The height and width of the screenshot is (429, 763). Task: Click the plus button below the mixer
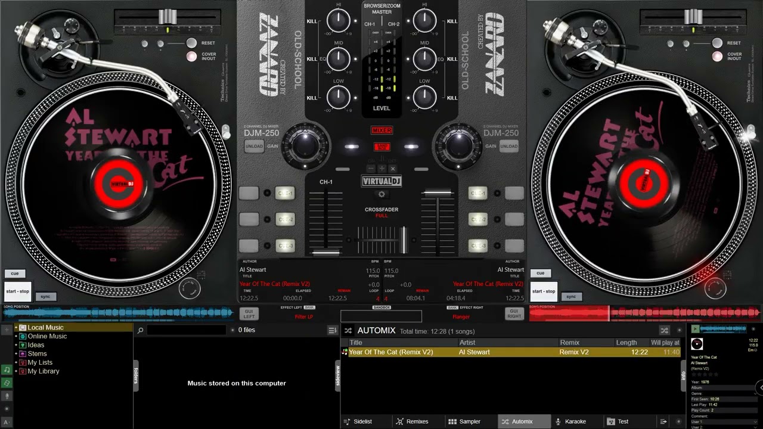tap(381, 169)
